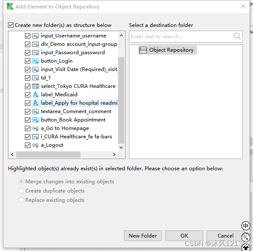Screen dimensions: 253x251
Task: Click the search magnifier icon
Action: click(x=237, y=36)
